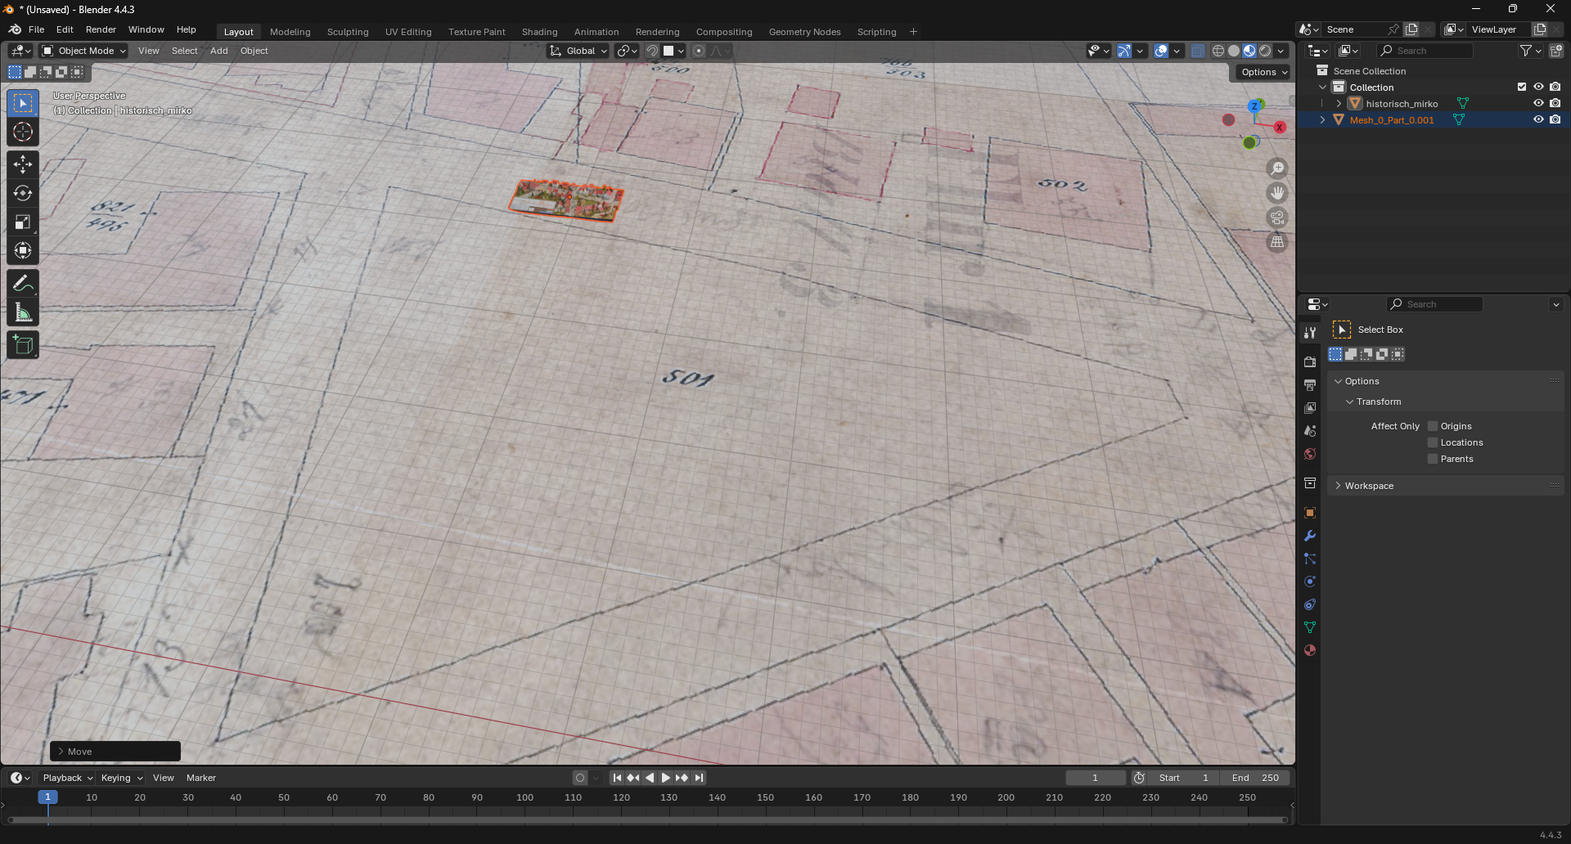Expand the Workspace panel
Screen dimensions: 1571x844
[x=1369, y=486]
